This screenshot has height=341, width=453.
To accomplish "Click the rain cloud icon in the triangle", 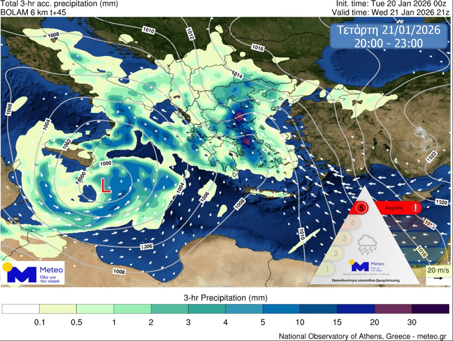I will 366,244.
